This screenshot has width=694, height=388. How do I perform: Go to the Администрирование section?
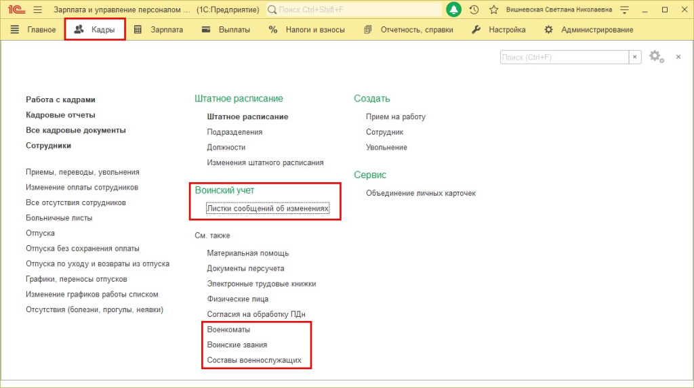click(x=589, y=30)
